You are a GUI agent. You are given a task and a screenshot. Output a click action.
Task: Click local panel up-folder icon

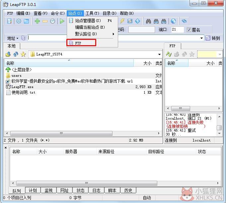[8, 54]
